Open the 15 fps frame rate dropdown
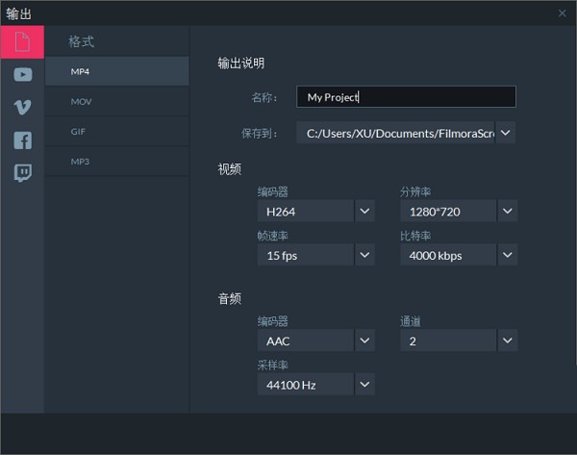The width and height of the screenshot is (577, 455). point(364,255)
